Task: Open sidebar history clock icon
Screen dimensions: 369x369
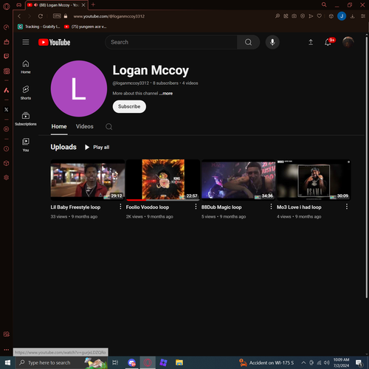Action: click(7, 149)
